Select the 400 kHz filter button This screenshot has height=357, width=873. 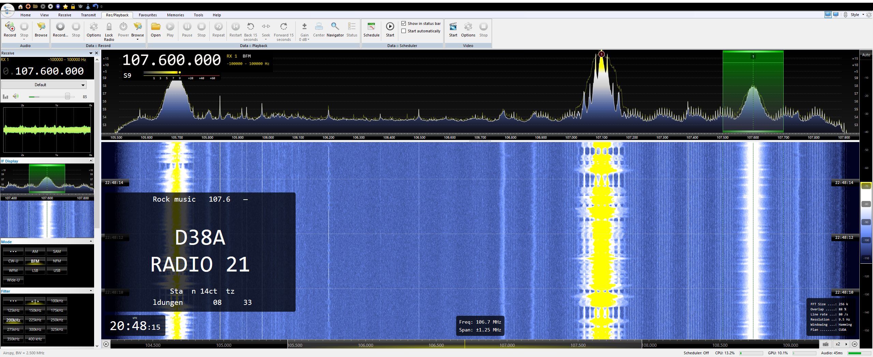(x=35, y=339)
